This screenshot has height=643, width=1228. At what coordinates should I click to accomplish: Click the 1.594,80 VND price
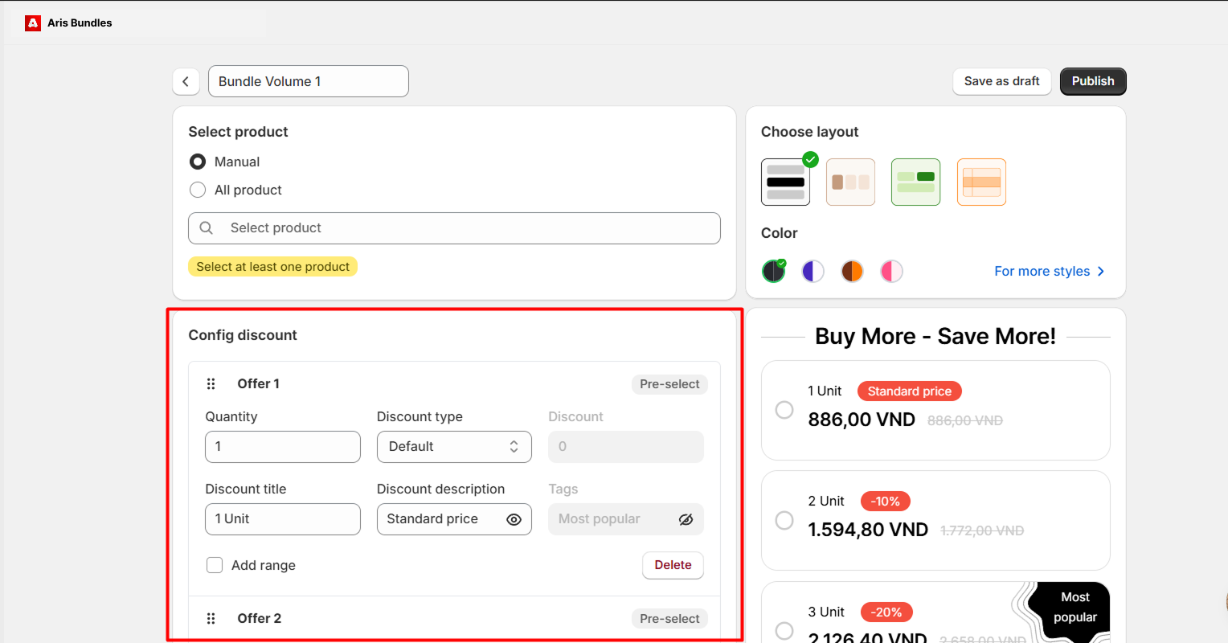pos(868,530)
